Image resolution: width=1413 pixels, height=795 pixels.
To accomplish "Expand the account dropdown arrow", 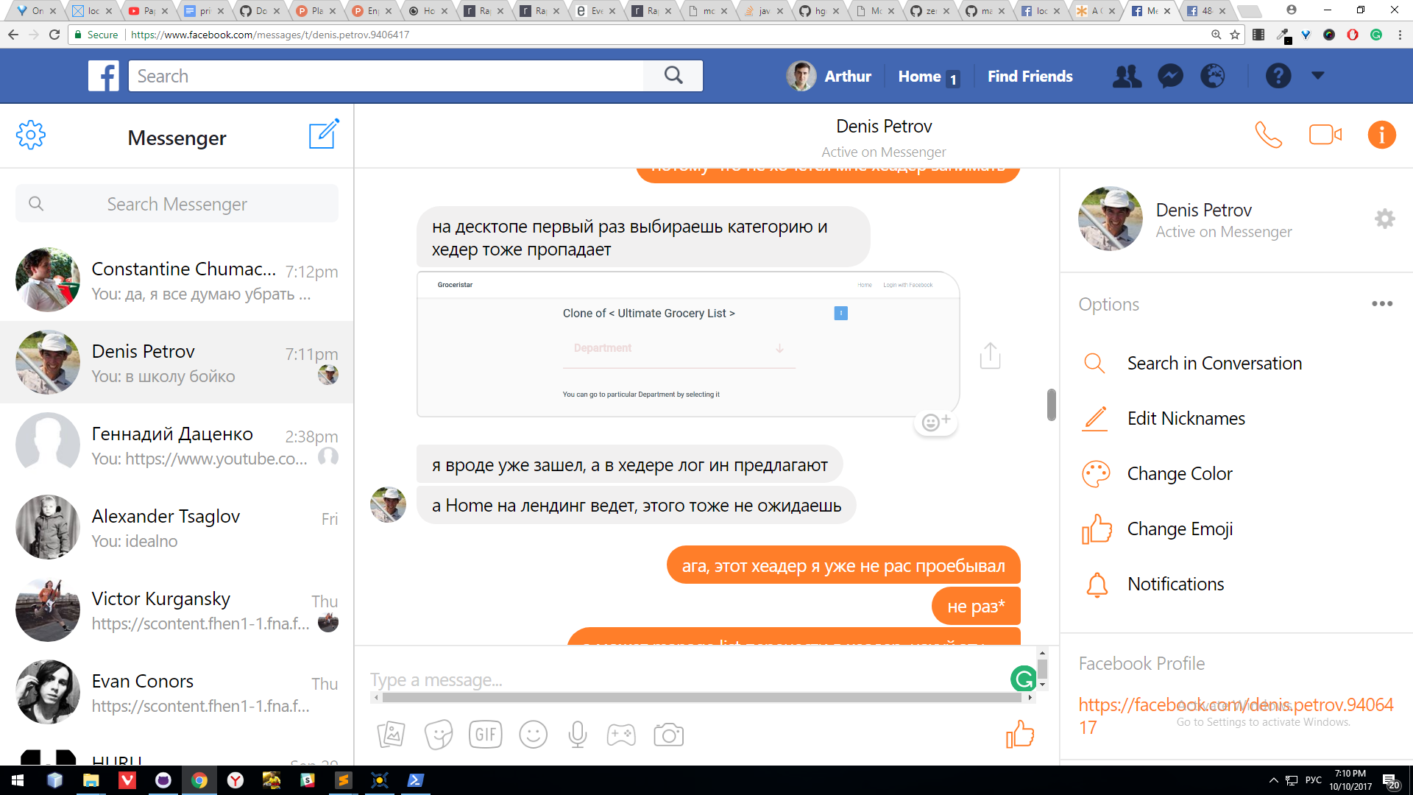I will (1318, 75).
